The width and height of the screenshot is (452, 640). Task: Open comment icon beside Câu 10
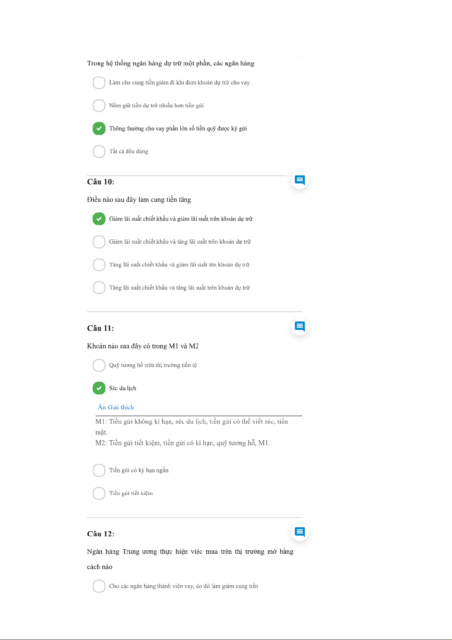(300, 180)
